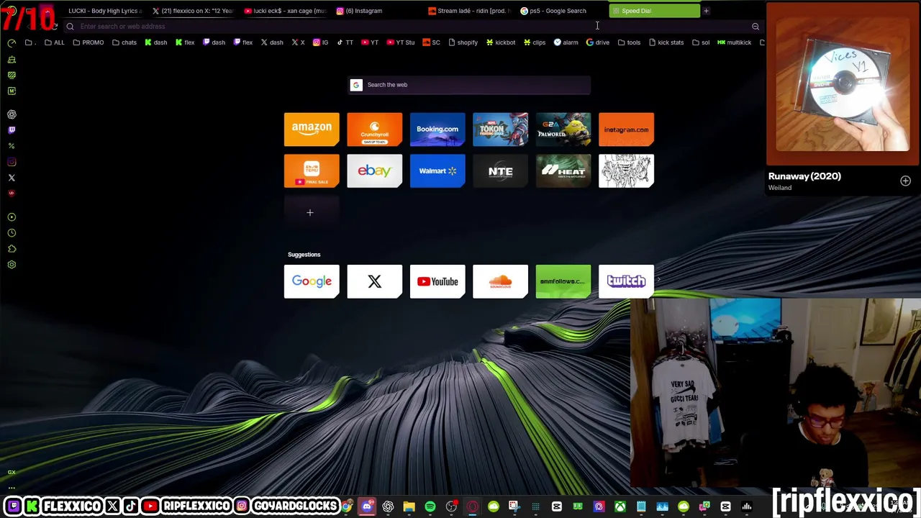Open the Booking.com speed dial tile

click(x=437, y=129)
